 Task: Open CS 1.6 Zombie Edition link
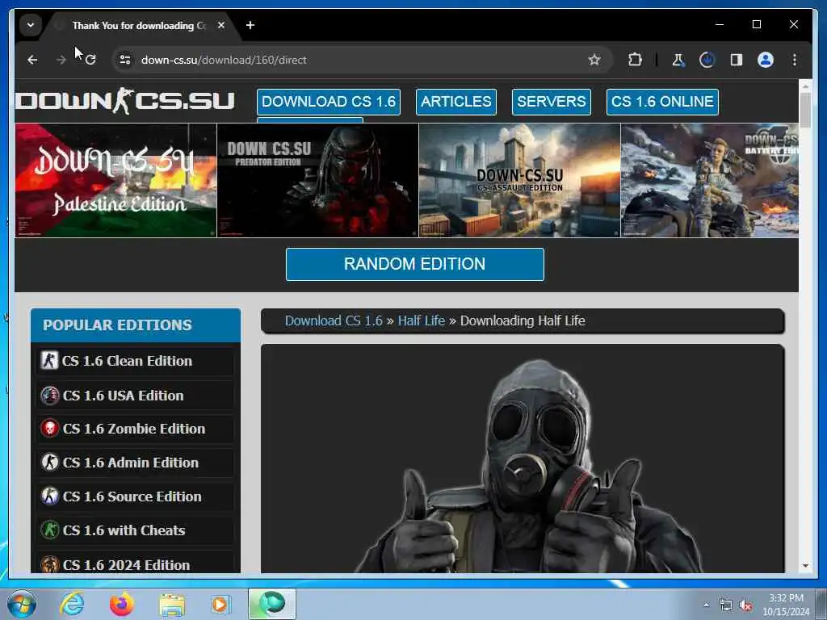(135, 429)
